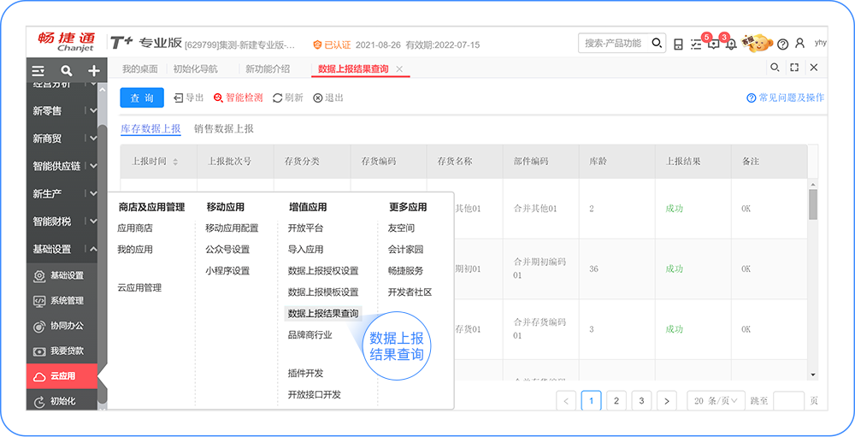Open the 20条/页 page size dropdown
The height and width of the screenshot is (437, 855).
pos(716,400)
